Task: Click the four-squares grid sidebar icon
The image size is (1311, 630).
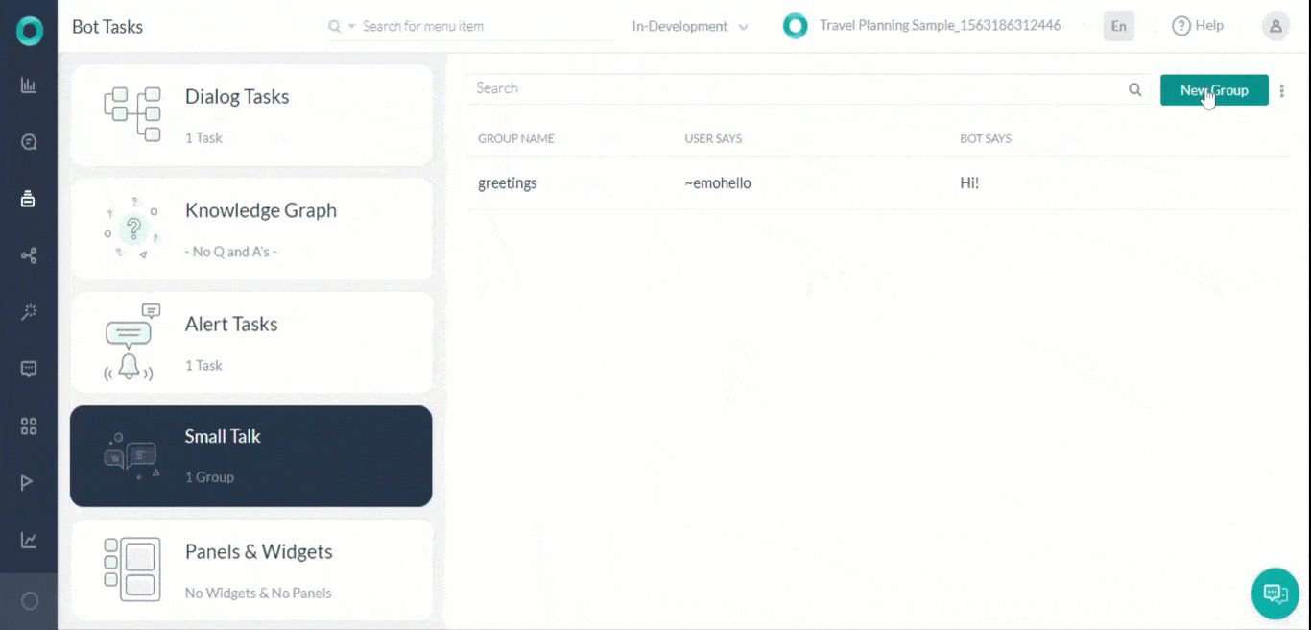Action: (29, 425)
